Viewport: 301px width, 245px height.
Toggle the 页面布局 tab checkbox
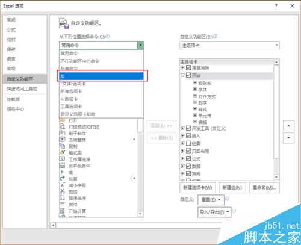pos(188,151)
